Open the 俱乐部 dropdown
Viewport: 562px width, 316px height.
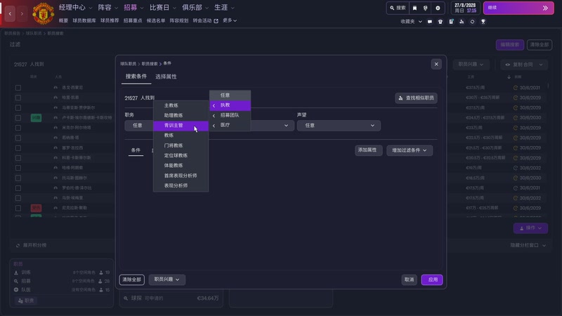(195, 8)
